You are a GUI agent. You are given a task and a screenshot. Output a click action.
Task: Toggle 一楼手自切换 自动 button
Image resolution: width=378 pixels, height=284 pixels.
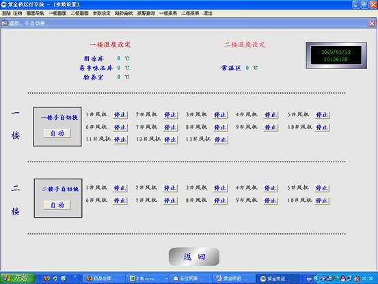(57, 133)
